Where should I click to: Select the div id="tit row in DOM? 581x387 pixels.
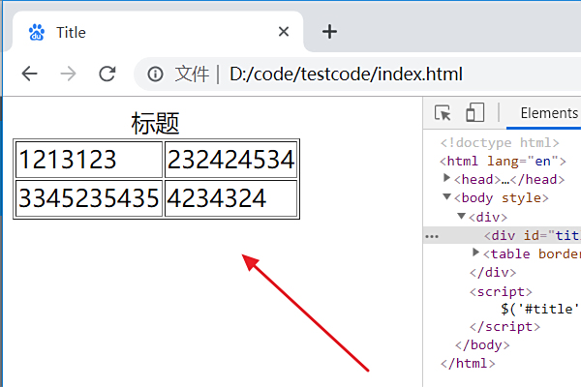click(x=502, y=235)
